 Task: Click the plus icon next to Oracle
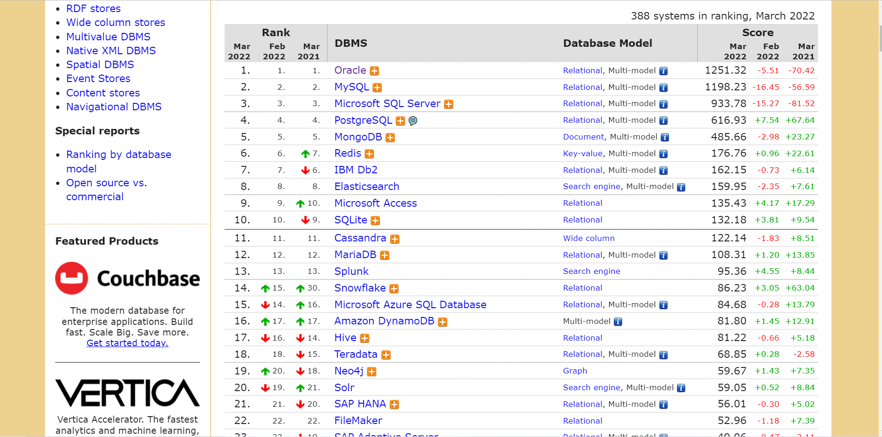[x=374, y=71]
